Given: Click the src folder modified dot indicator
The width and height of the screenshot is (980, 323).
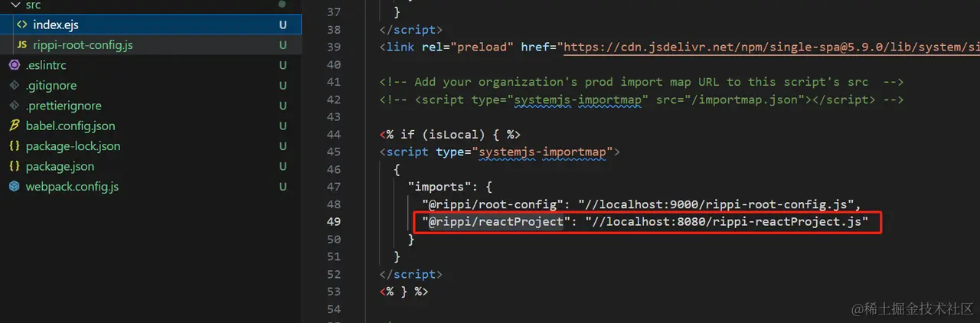Looking at the screenshot, I should pyautogui.click(x=283, y=5).
